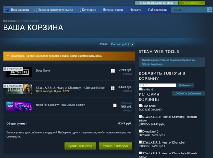Image resolution: width=213 pixels, height=158 pixels.
Task: Remove Need for Speed Heat via Удалить
Action: pyautogui.click(x=127, y=110)
